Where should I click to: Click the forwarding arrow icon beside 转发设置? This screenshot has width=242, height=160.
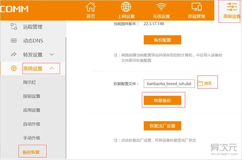pyautogui.click(x=14, y=54)
